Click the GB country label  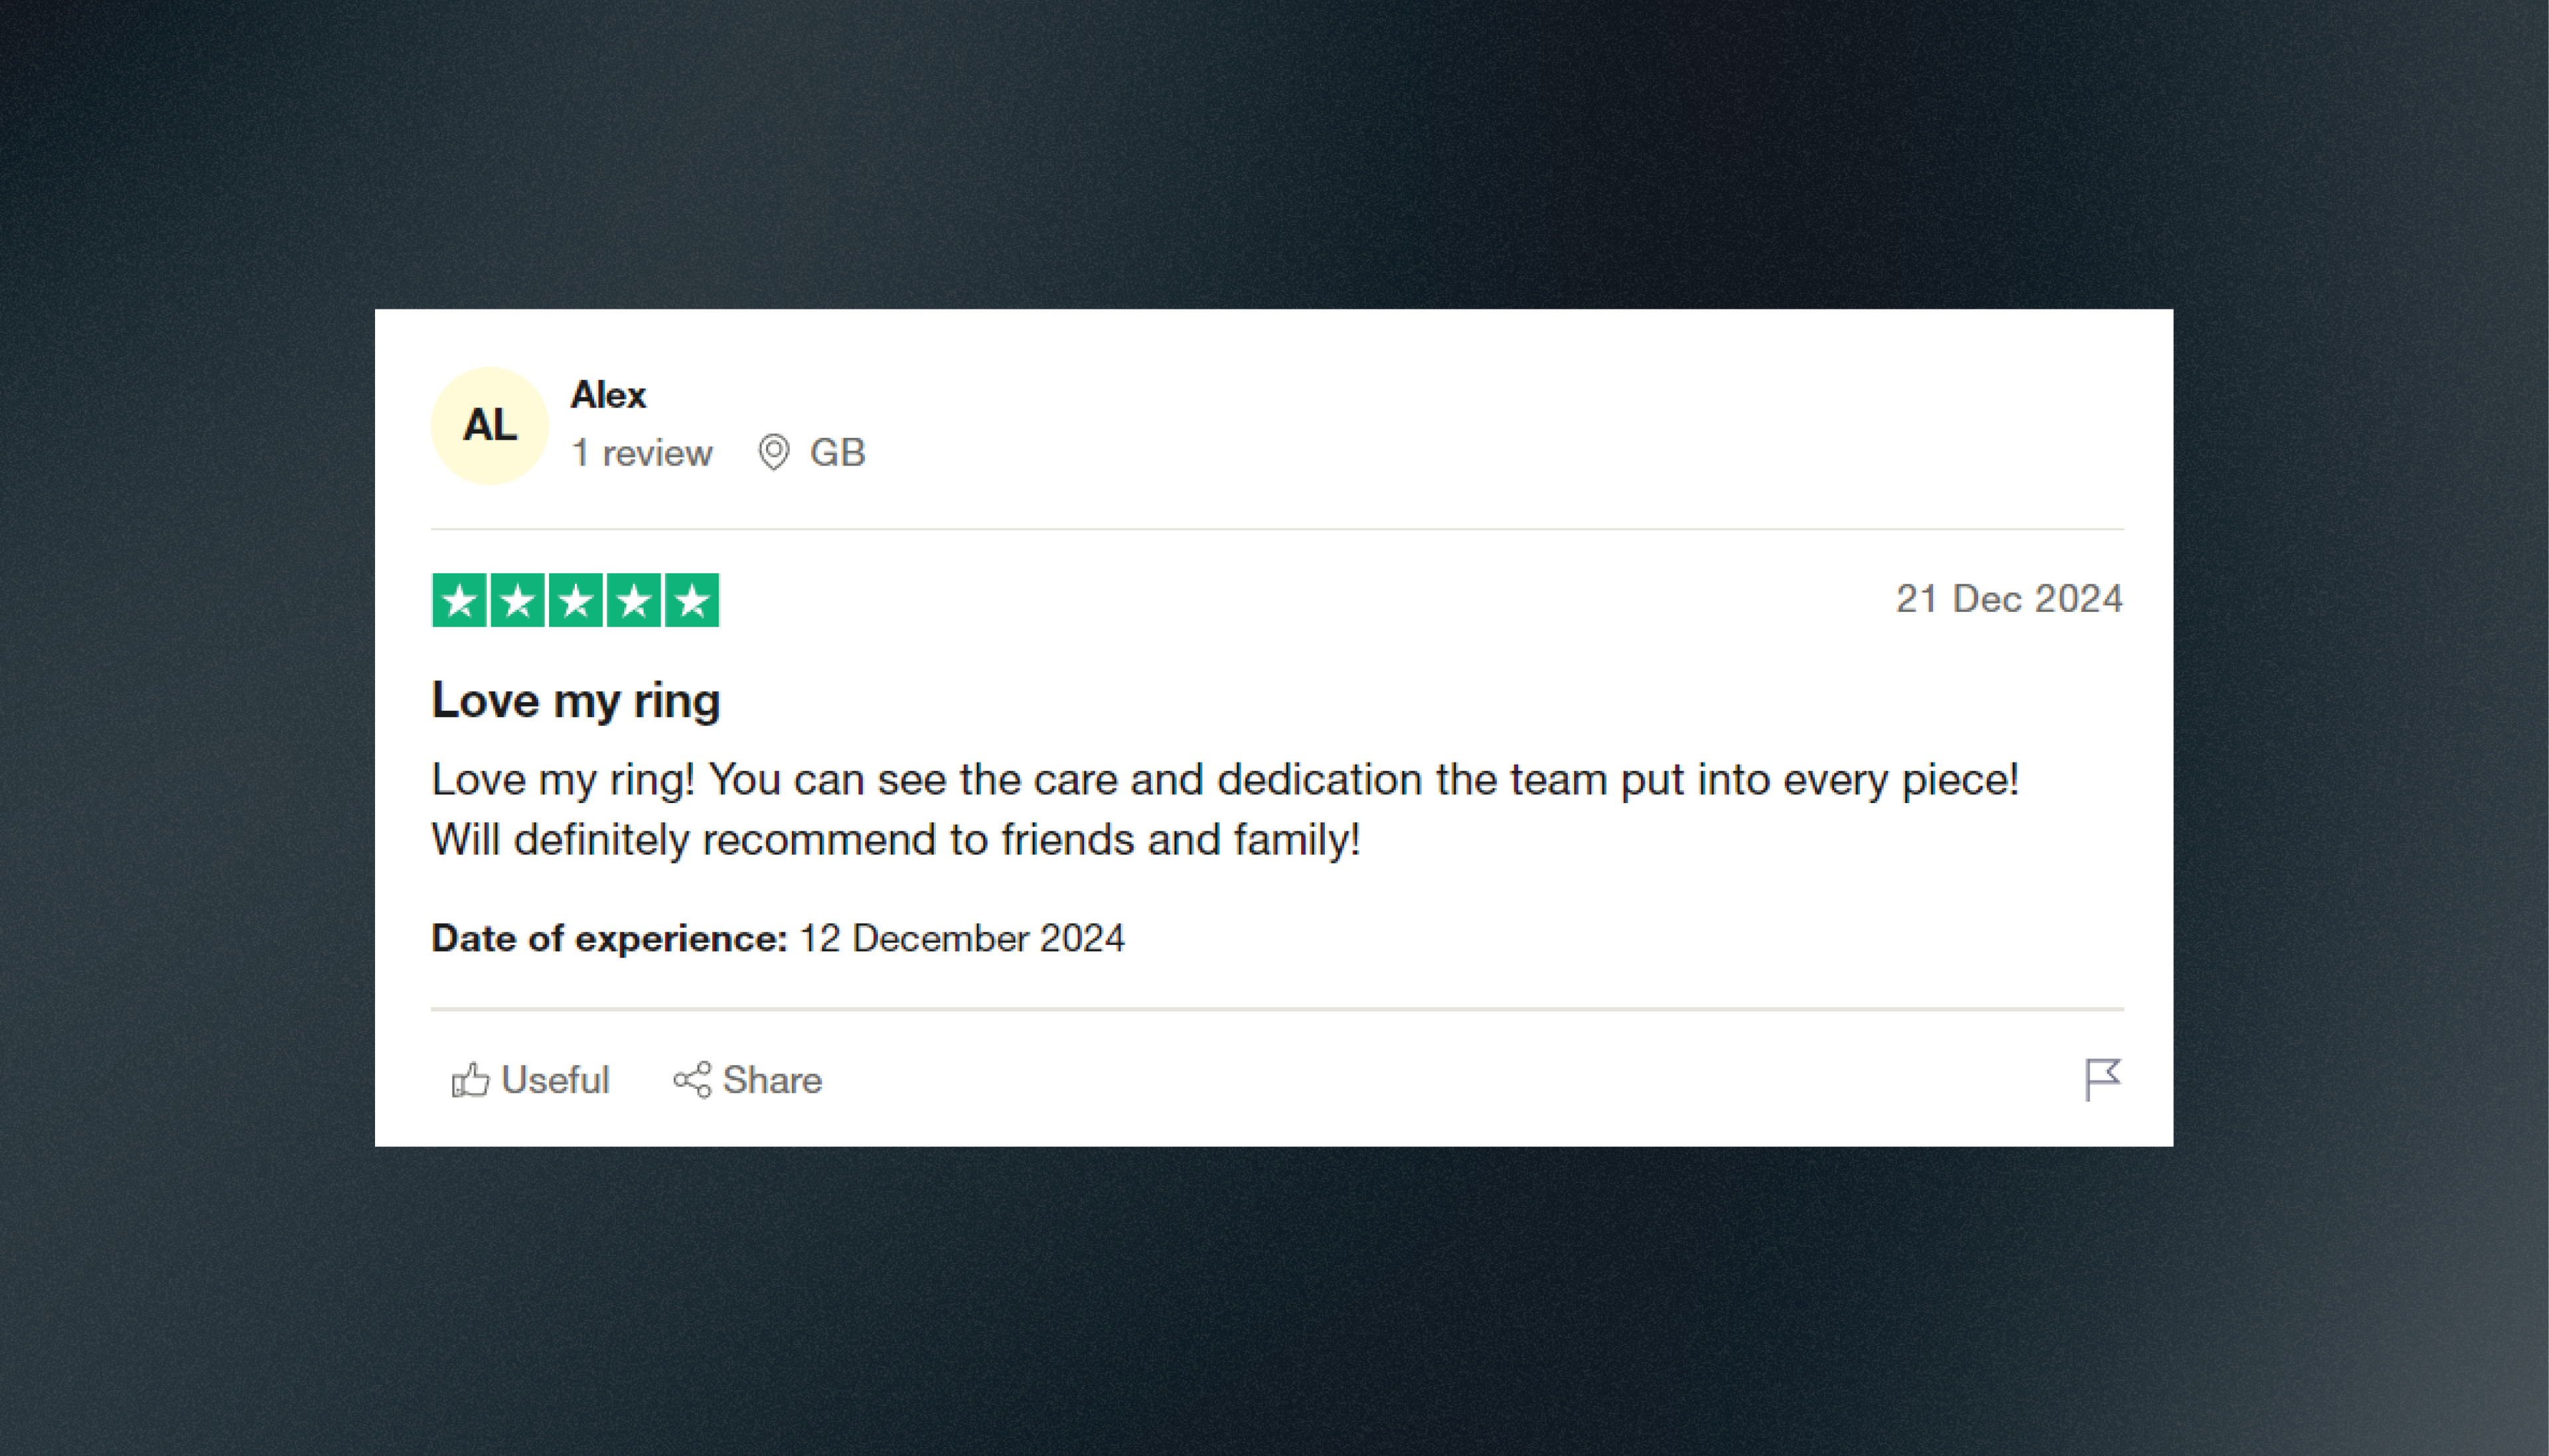(837, 453)
